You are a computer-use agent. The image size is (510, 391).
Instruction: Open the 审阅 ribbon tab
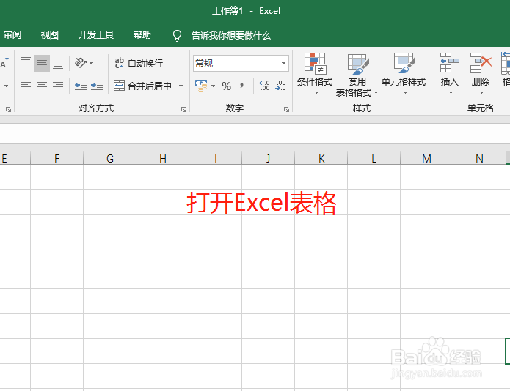click(12, 34)
